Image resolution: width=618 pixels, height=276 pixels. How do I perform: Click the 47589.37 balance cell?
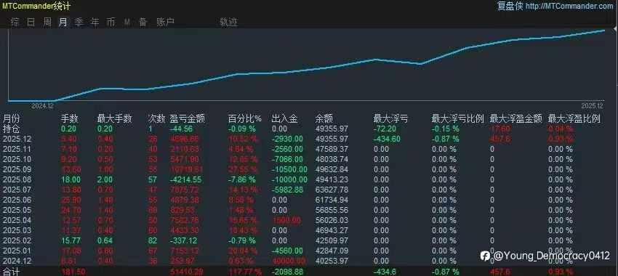pyautogui.click(x=332, y=149)
